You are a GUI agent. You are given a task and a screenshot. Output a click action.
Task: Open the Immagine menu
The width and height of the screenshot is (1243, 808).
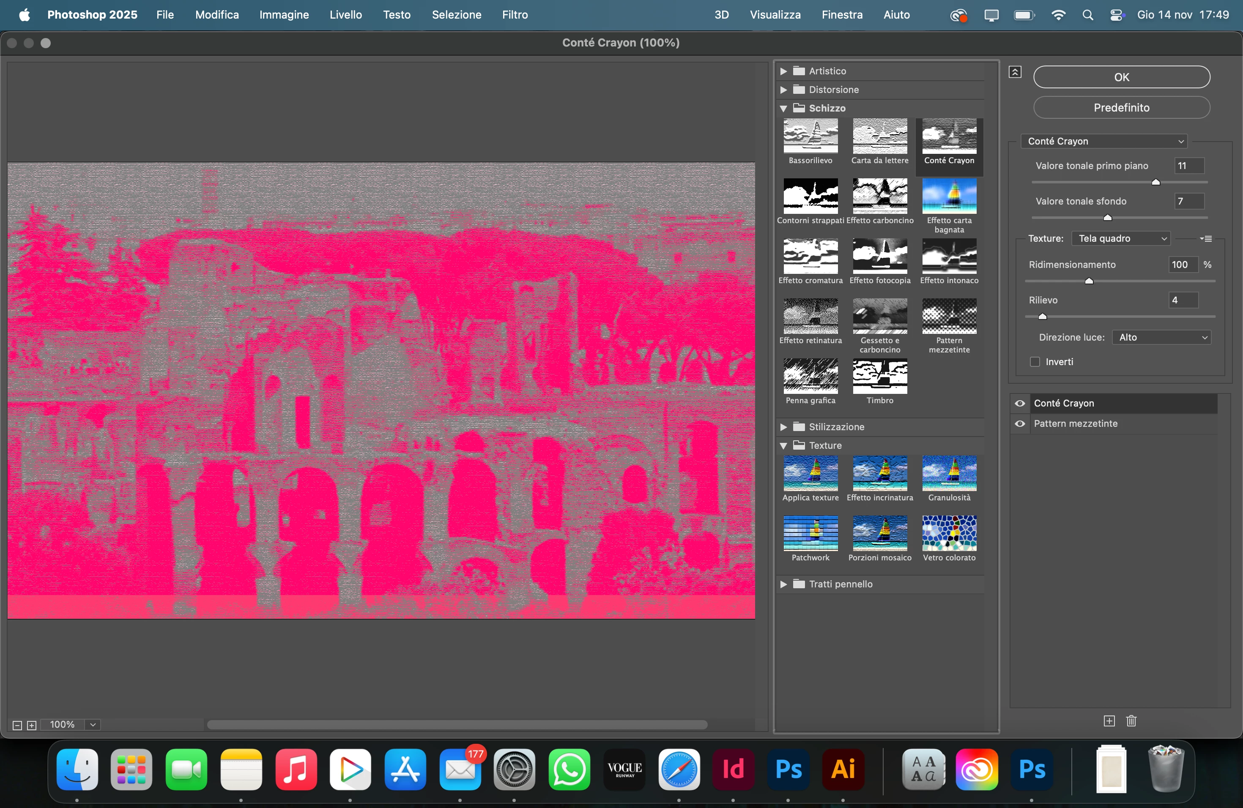284,15
